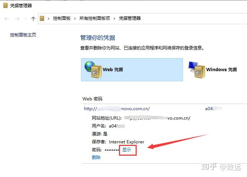Screen dimensions: 247x177
Task: Open 所有控制面板项 breadcrumb item
Action: (95, 18)
